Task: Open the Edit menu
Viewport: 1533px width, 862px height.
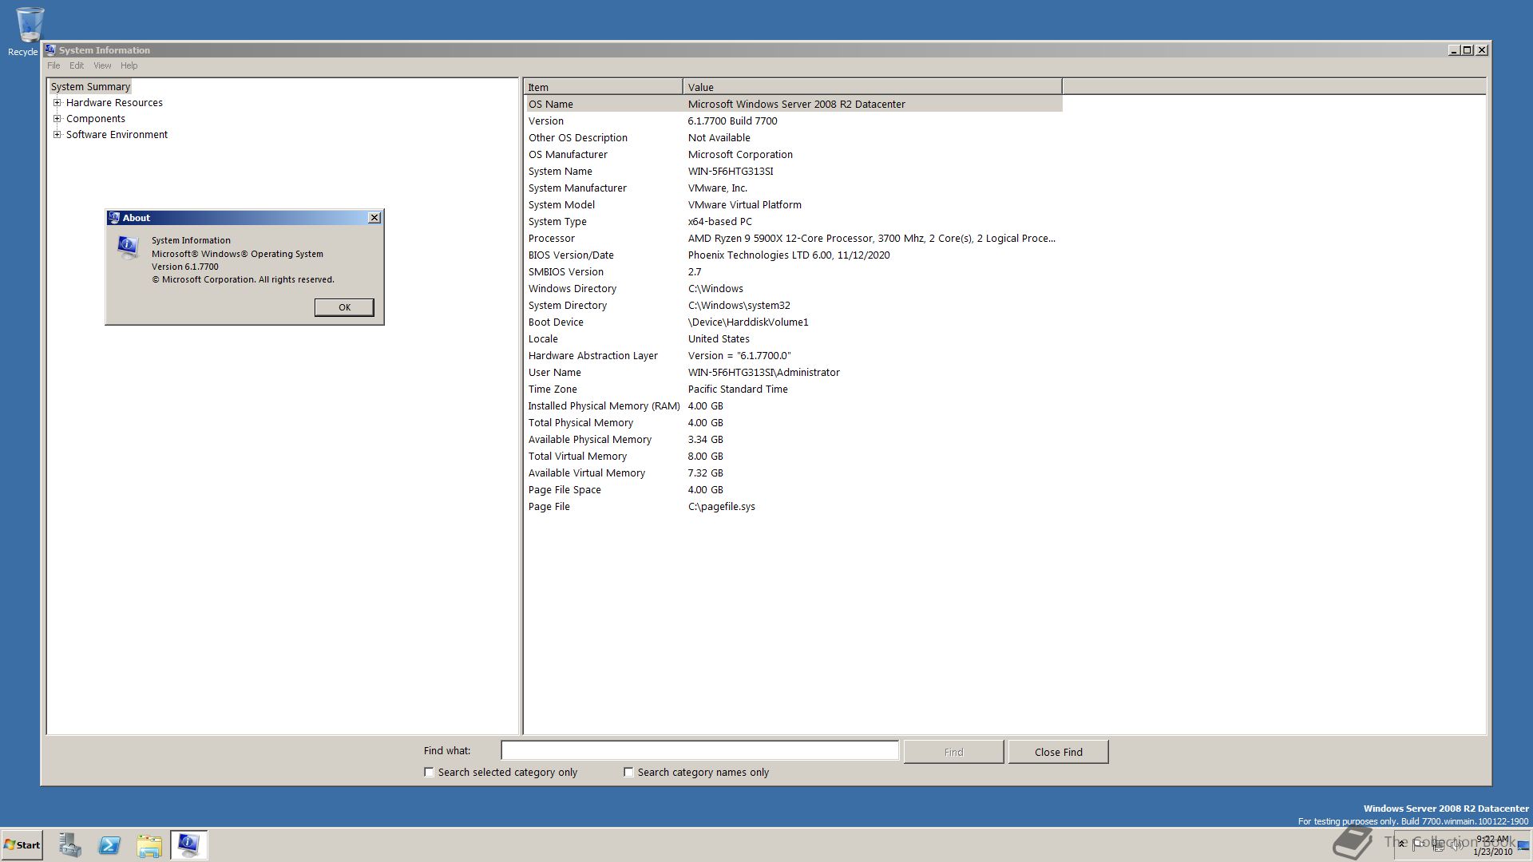Action: pos(77,65)
